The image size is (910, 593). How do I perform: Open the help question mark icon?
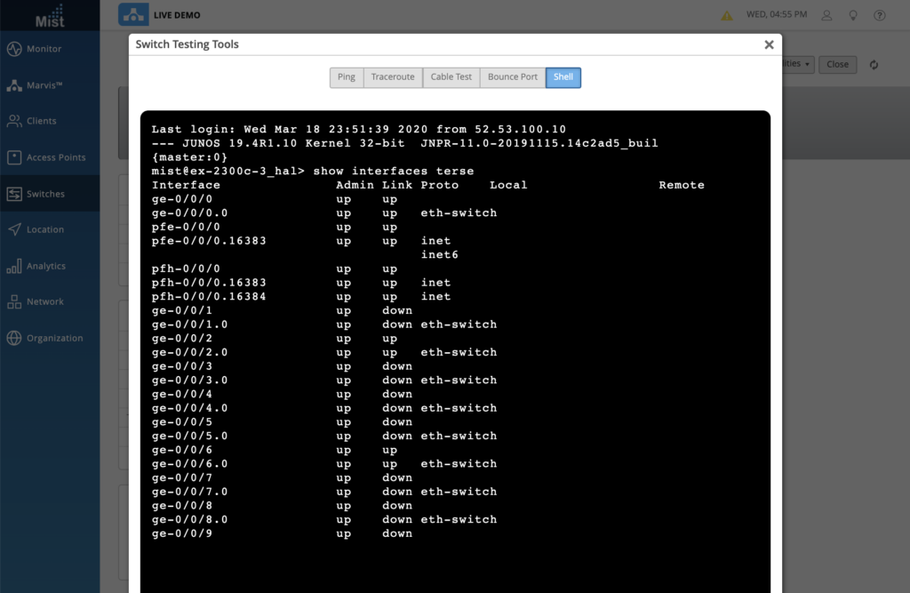pos(879,14)
